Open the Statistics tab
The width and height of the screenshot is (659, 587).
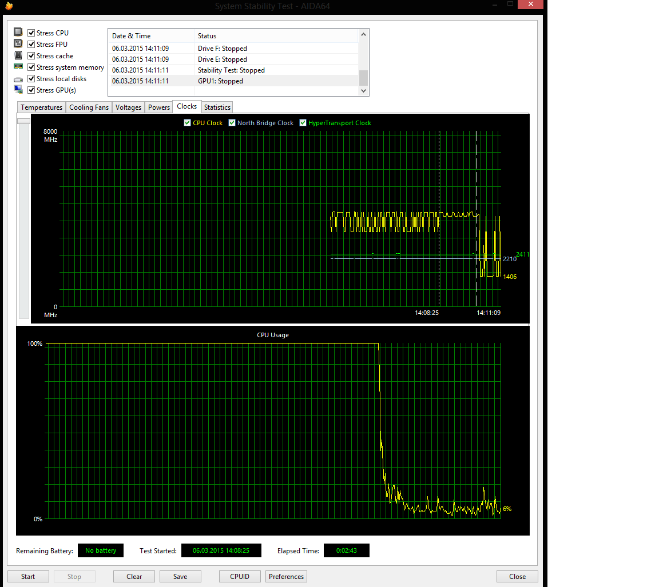pos(217,107)
